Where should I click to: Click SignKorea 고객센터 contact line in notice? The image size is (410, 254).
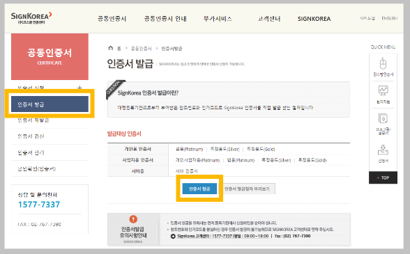pos(241,236)
